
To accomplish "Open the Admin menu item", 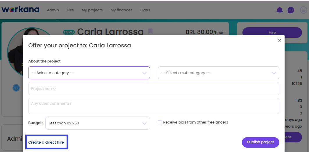I will click(x=53, y=10).
